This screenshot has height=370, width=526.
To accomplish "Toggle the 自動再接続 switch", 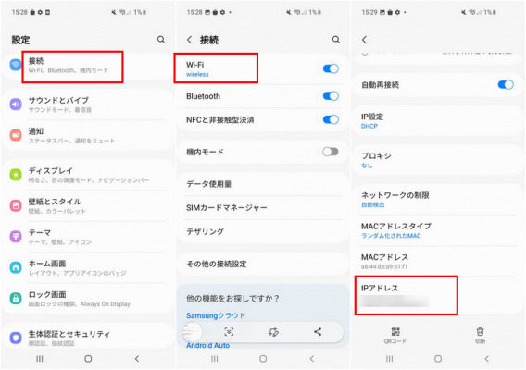I will tap(506, 84).
